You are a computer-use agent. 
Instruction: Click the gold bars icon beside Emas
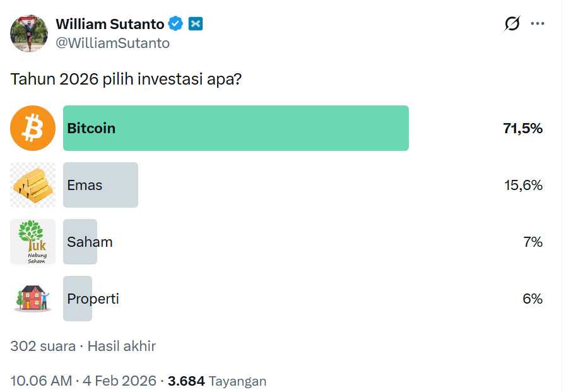click(x=32, y=185)
